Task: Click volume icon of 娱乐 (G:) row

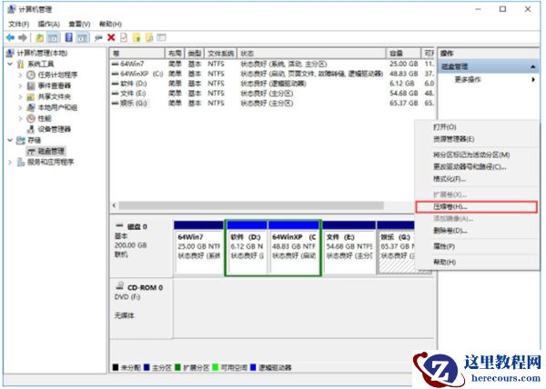Action: 115,104
